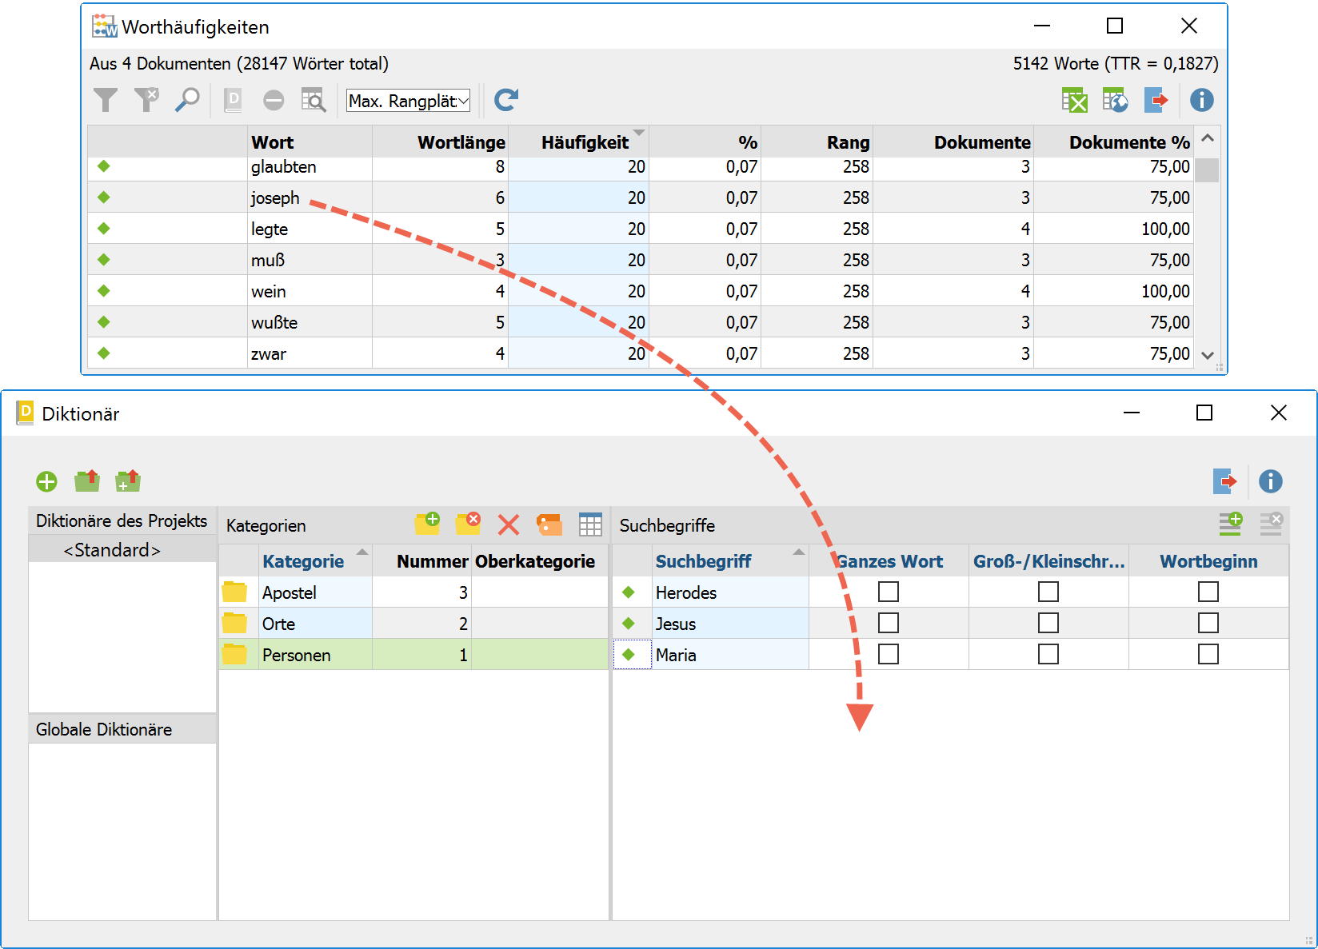Toggle Wortbeginn checkbox for Herodes
The height and width of the screenshot is (949, 1318).
pos(1208,592)
